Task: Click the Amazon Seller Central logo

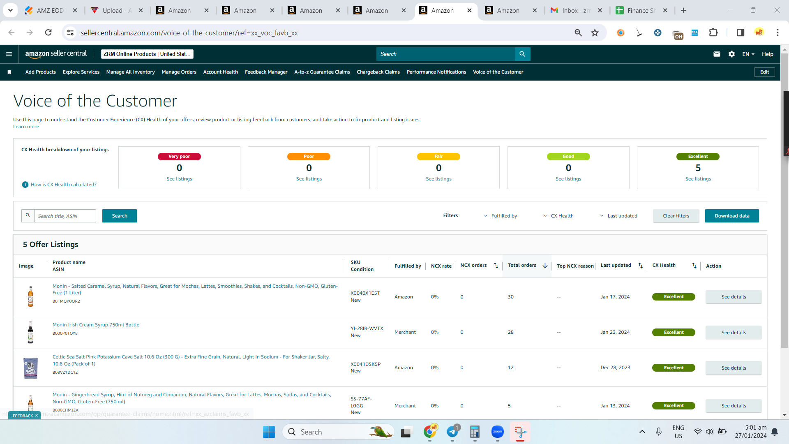Action: point(56,54)
